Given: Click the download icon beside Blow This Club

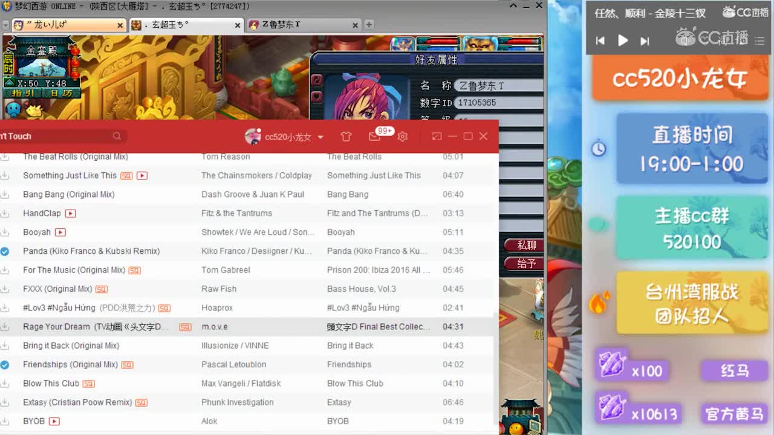Looking at the screenshot, I should [5, 384].
